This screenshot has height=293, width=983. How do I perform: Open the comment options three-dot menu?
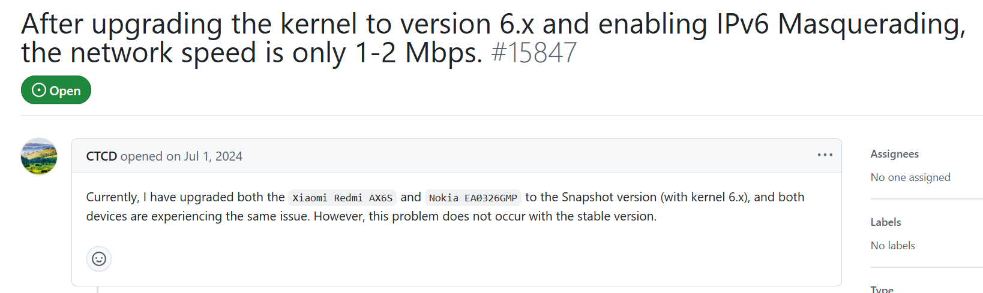pyautogui.click(x=825, y=155)
